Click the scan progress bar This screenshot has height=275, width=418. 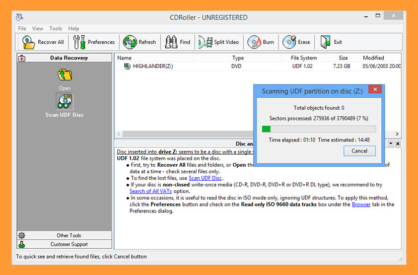[x=319, y=129]
